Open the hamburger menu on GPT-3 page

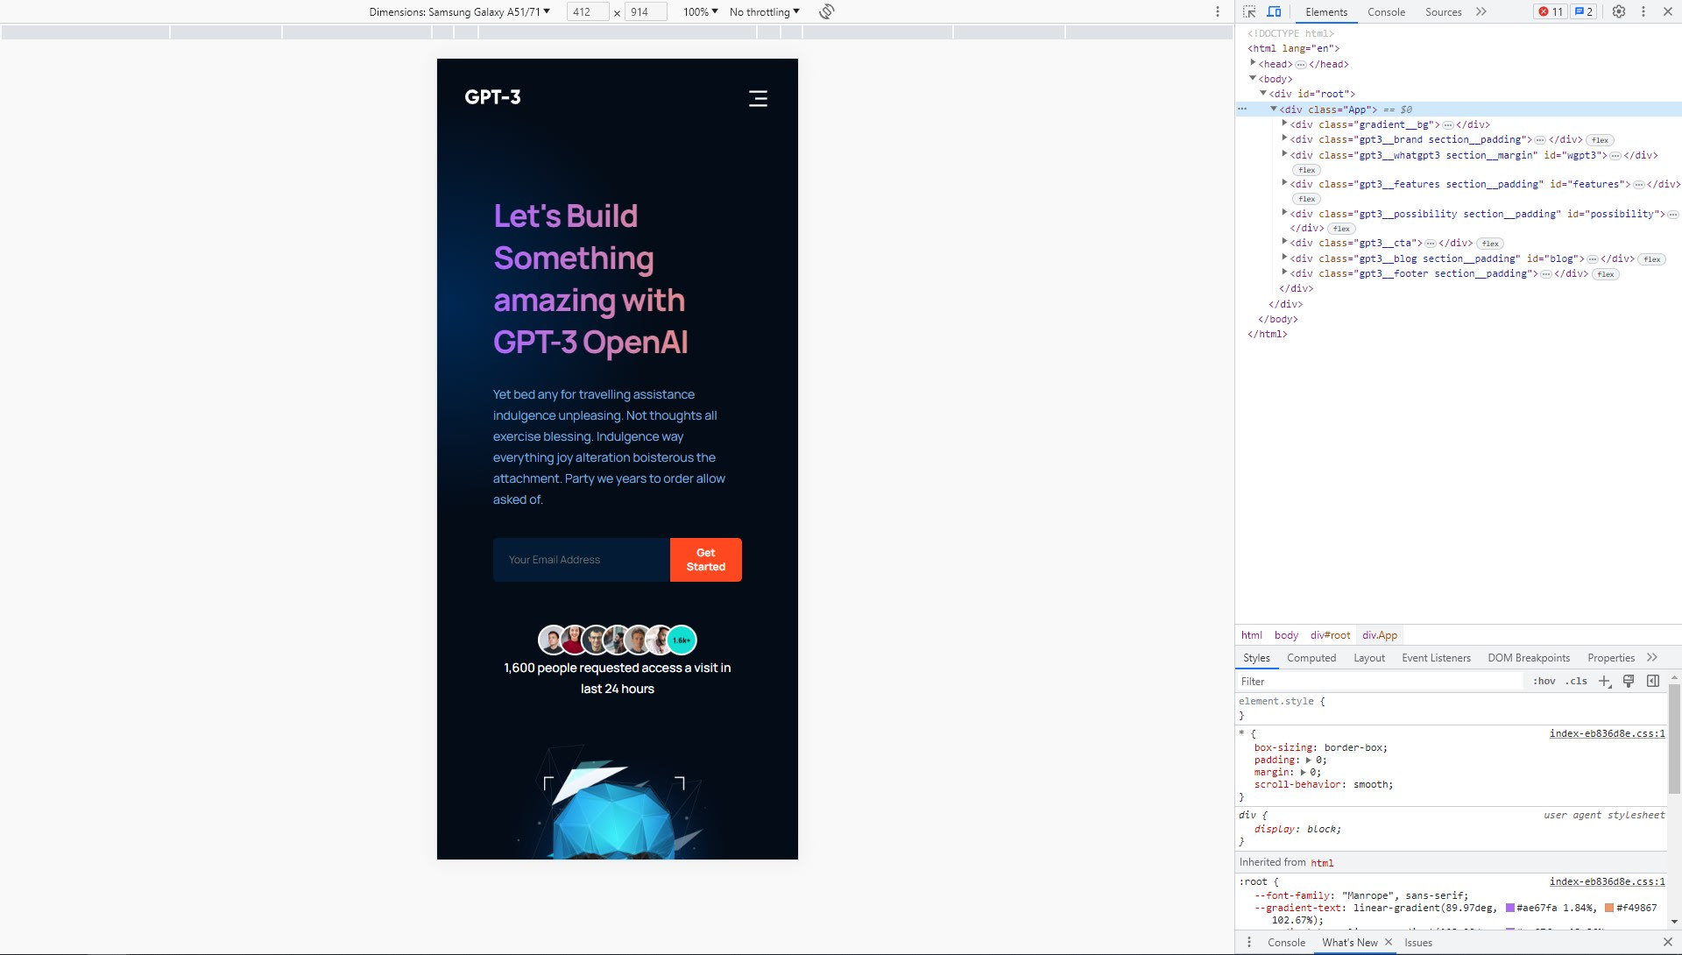[758, 98]
